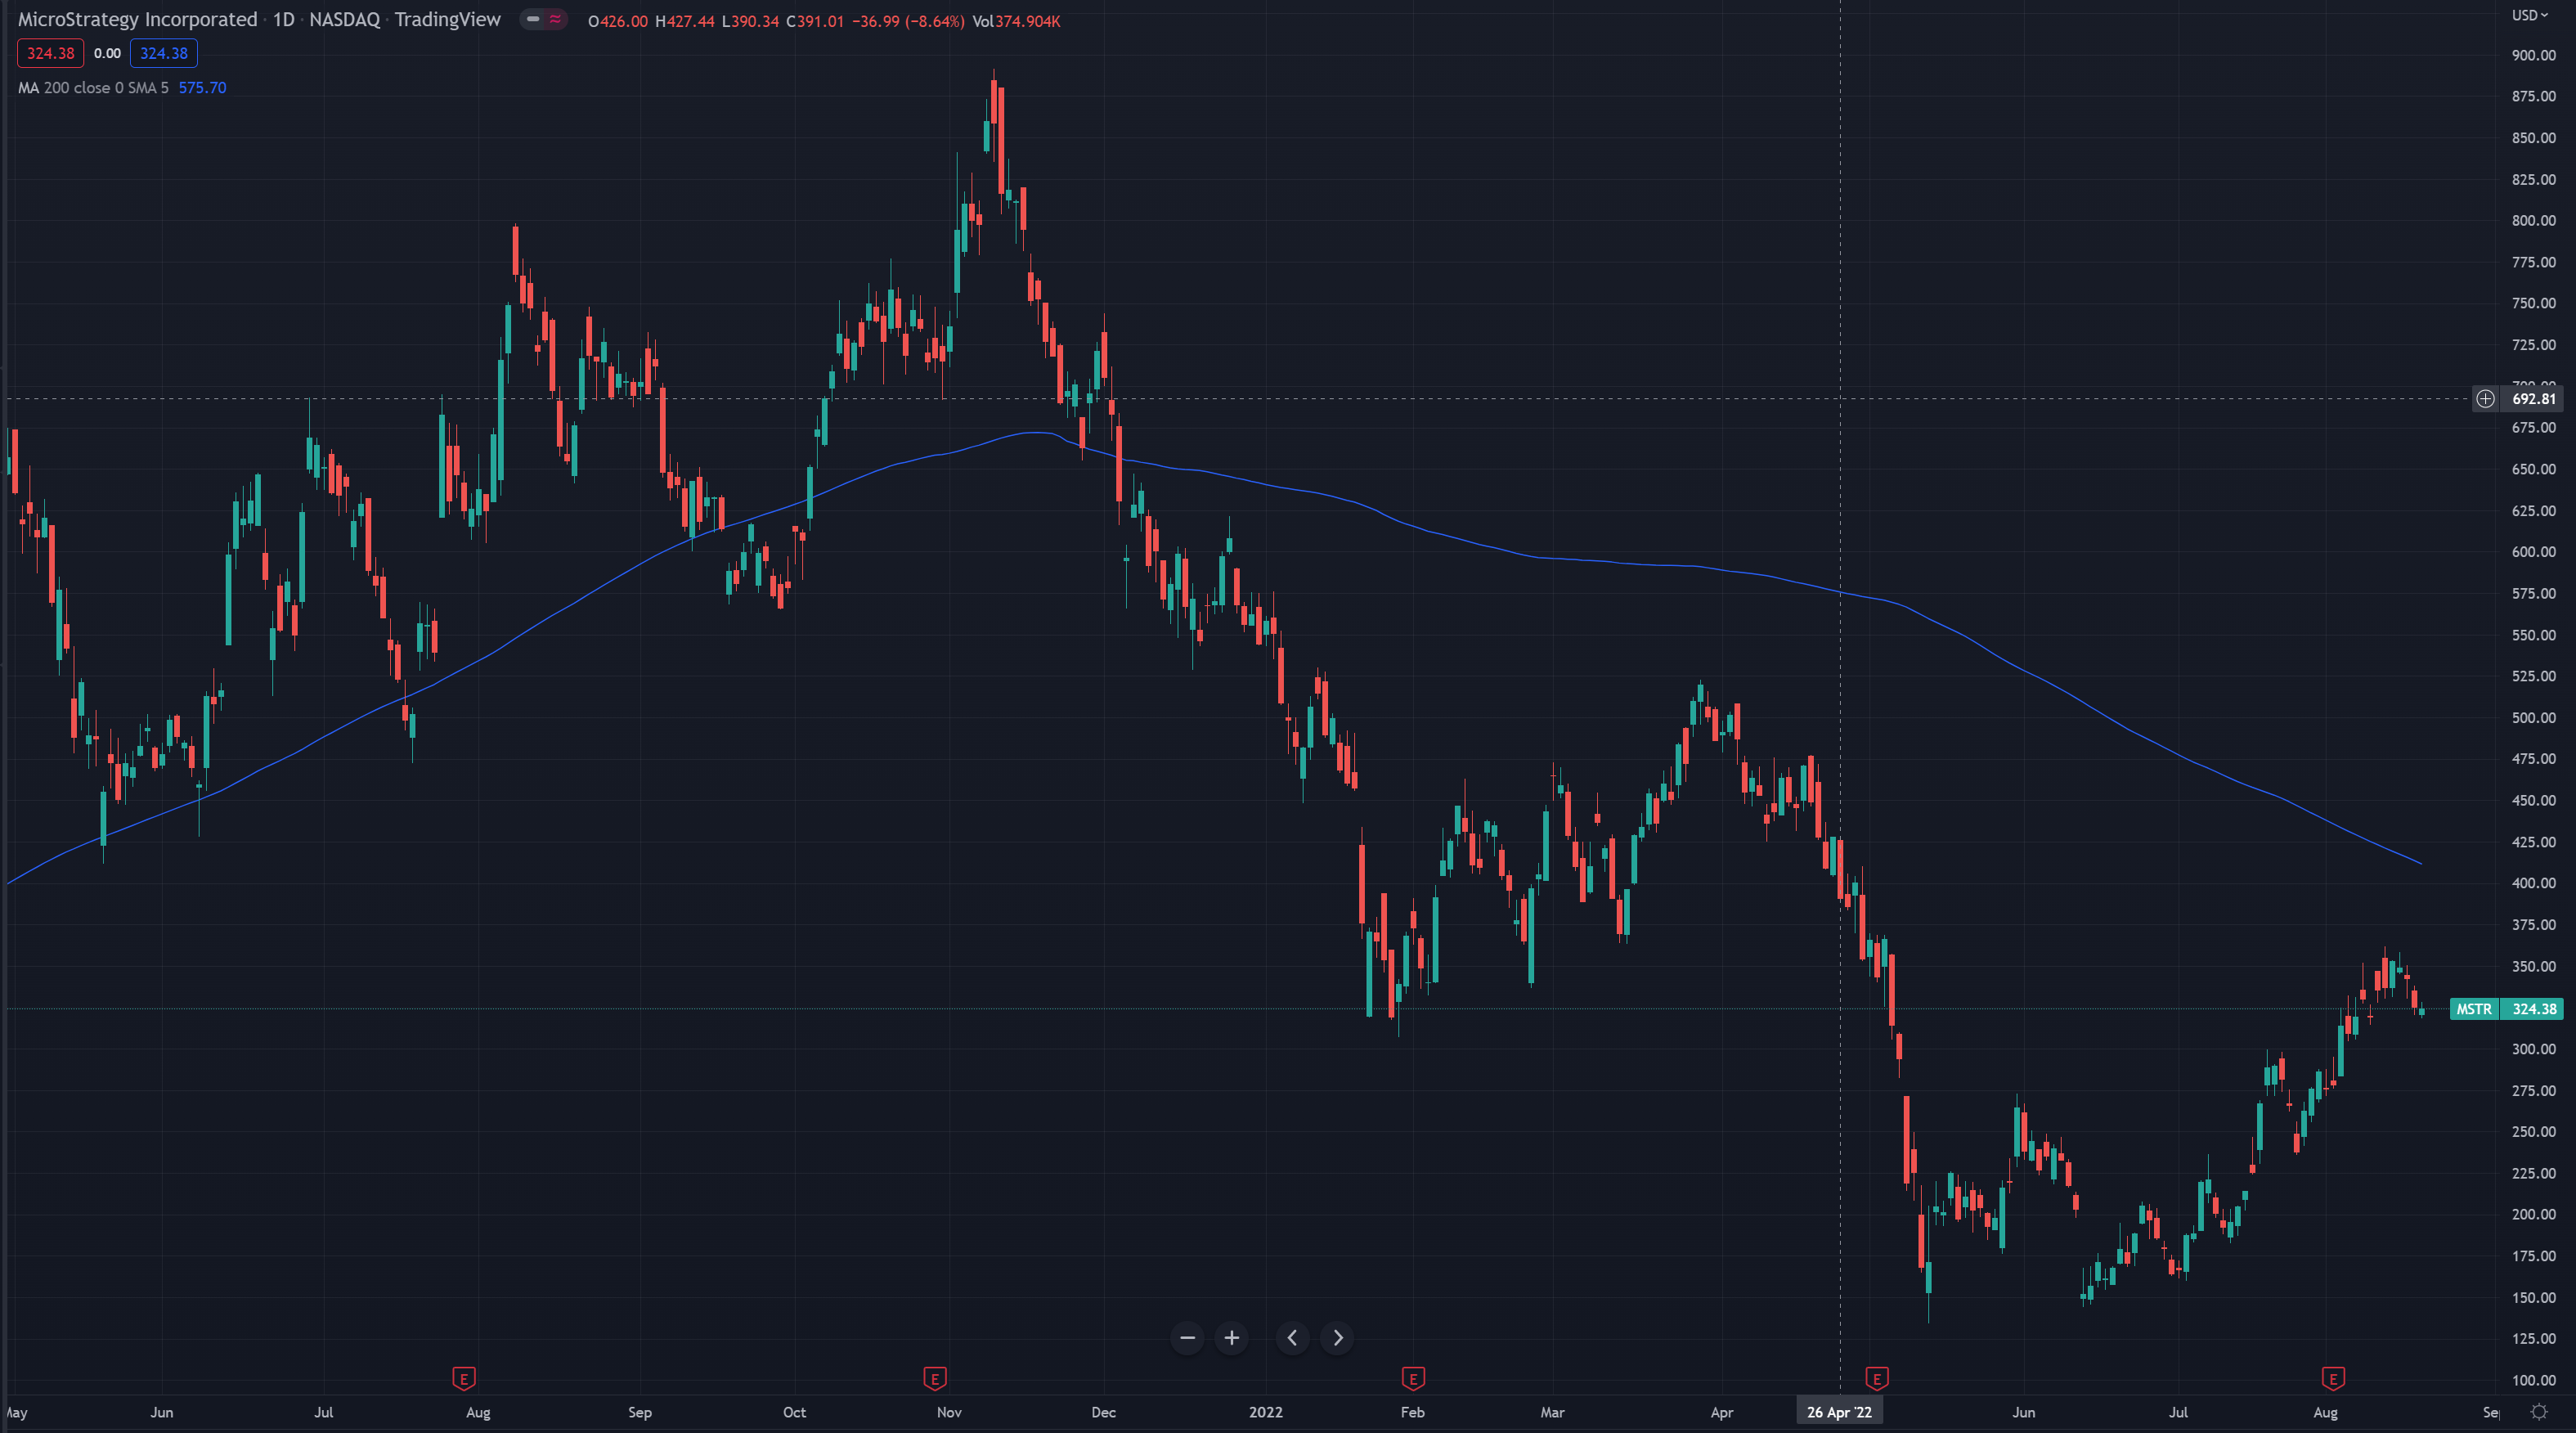2576x1433 pixels.
Task: Click the -36.99 (-8.64%) change value
Action: 908,21
